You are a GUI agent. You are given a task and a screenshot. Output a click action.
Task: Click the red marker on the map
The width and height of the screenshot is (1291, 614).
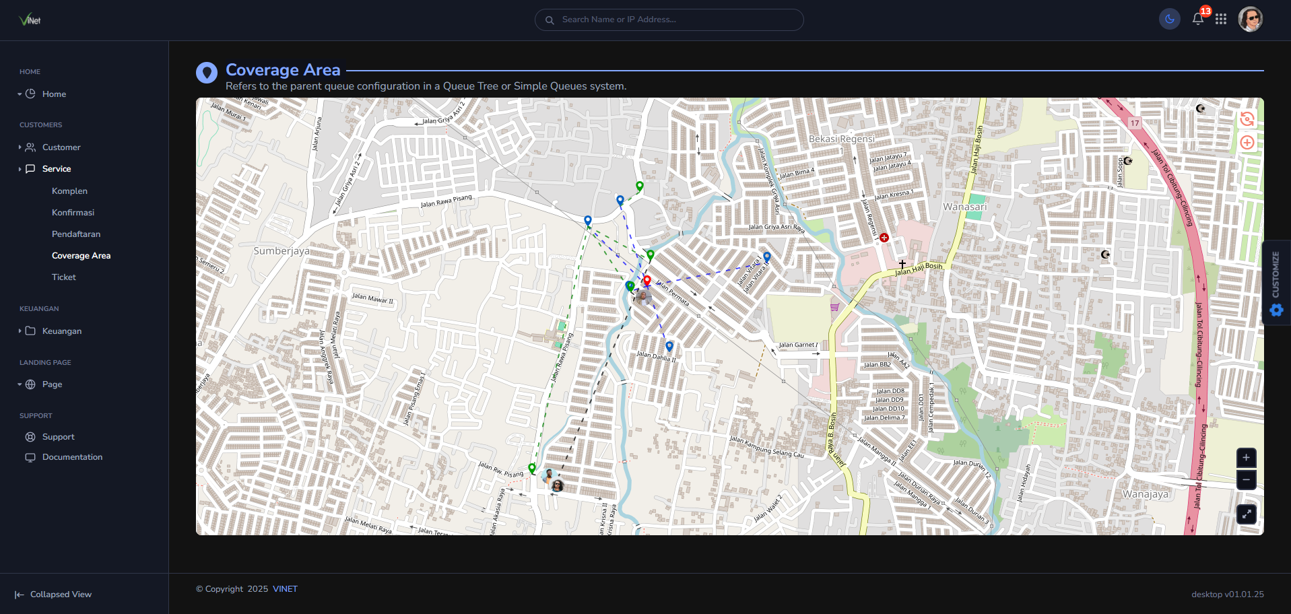point(647,280)
